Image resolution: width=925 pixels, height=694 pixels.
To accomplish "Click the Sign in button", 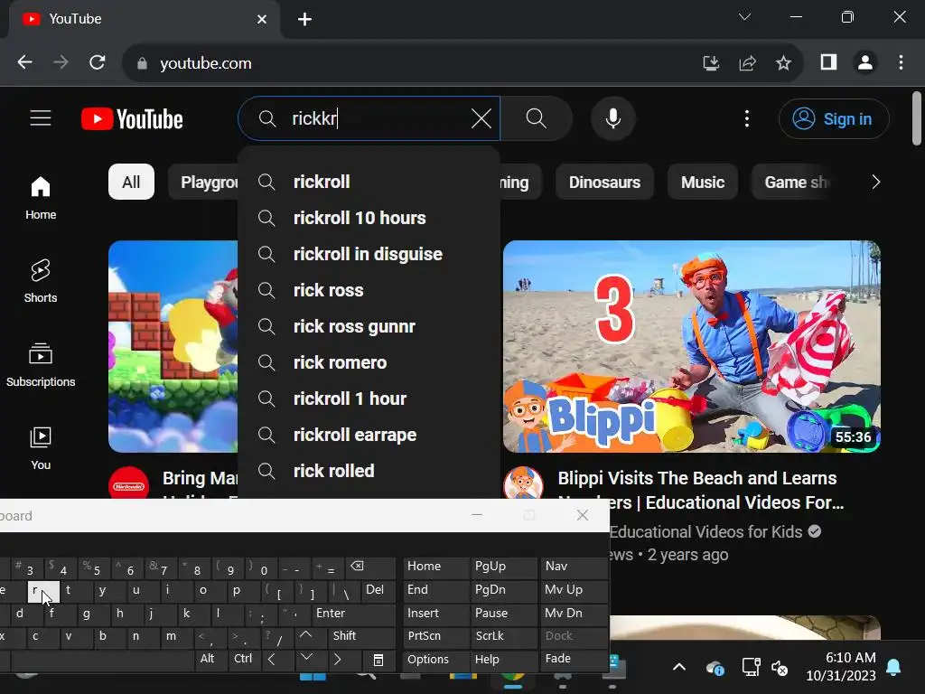I will pos(834,119).
